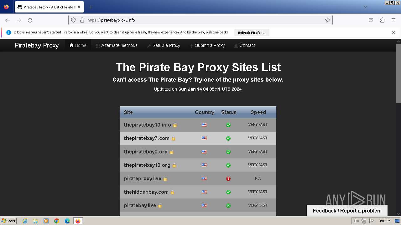The height and width of the screenshot is (225, 401).
Task: Click green status check for piratebay.live
Action: 228,205
